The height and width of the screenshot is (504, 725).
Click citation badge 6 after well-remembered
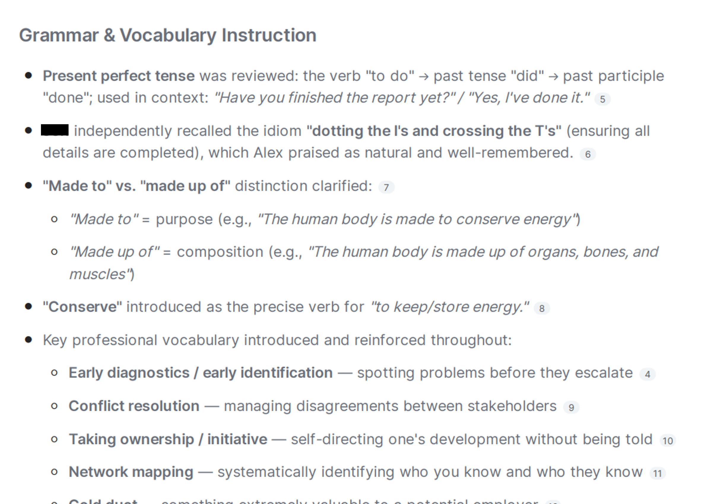click(588, 154)
